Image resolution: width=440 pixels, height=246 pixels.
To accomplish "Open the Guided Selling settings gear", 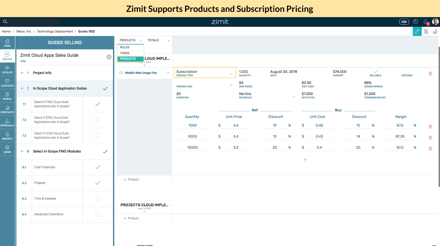I will point(109,57).
